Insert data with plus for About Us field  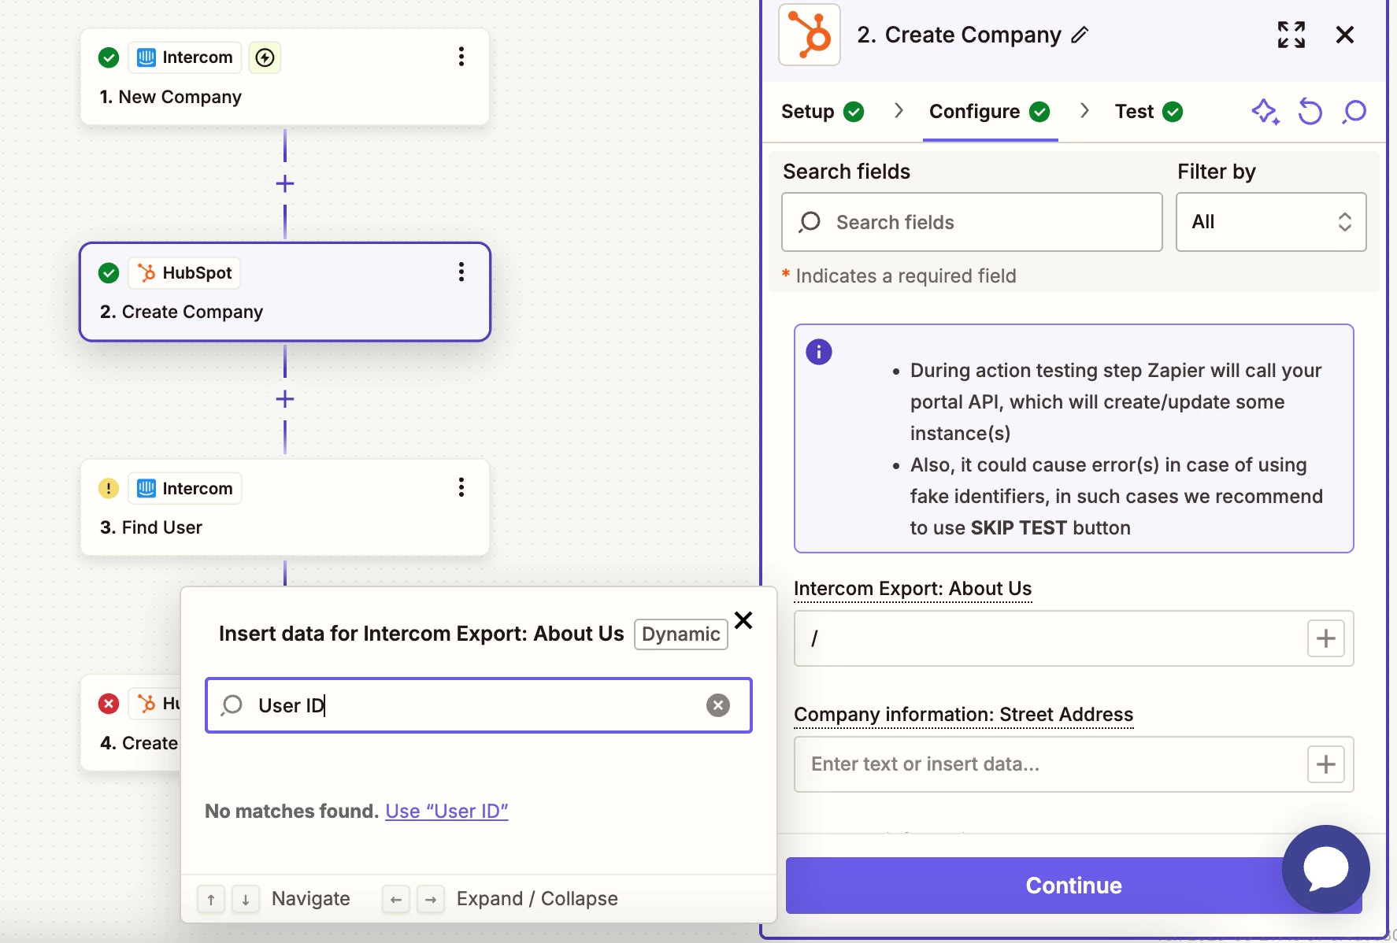[x=1326, y=638]
